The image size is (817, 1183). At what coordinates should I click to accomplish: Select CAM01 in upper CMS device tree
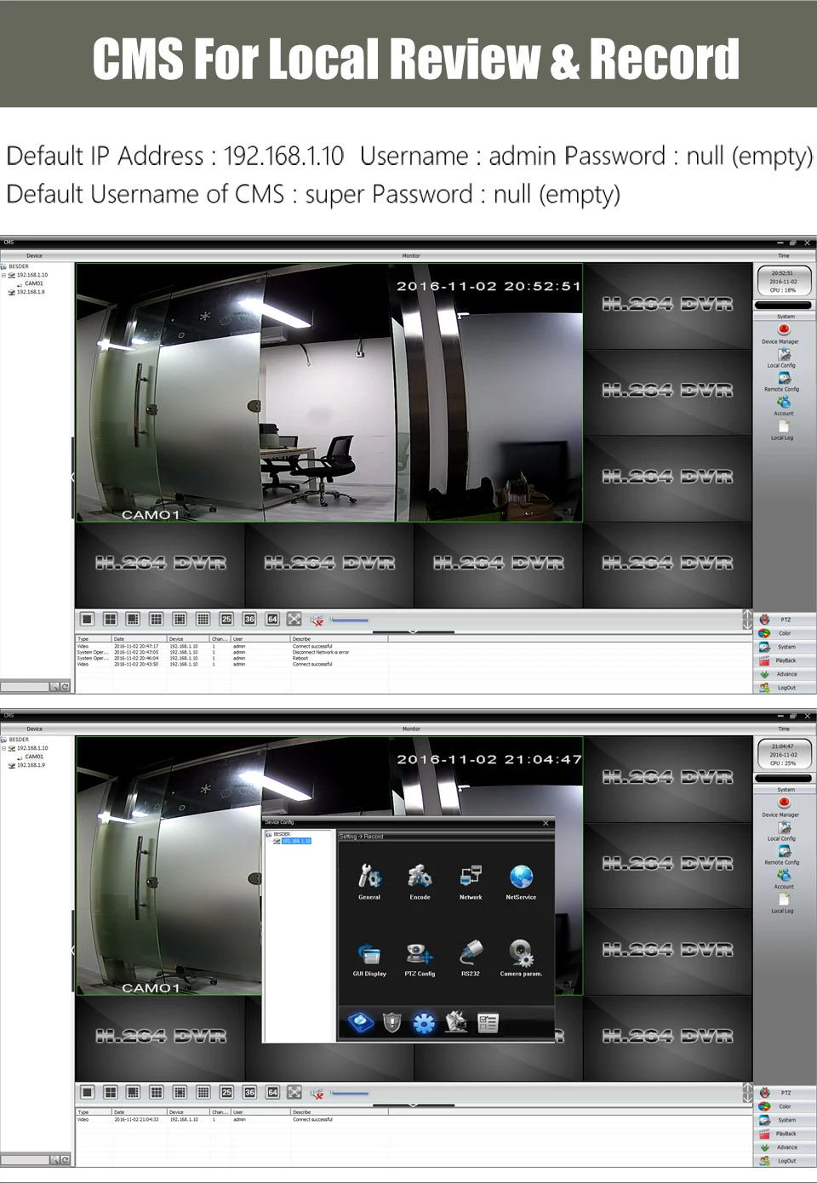(33, 283)
